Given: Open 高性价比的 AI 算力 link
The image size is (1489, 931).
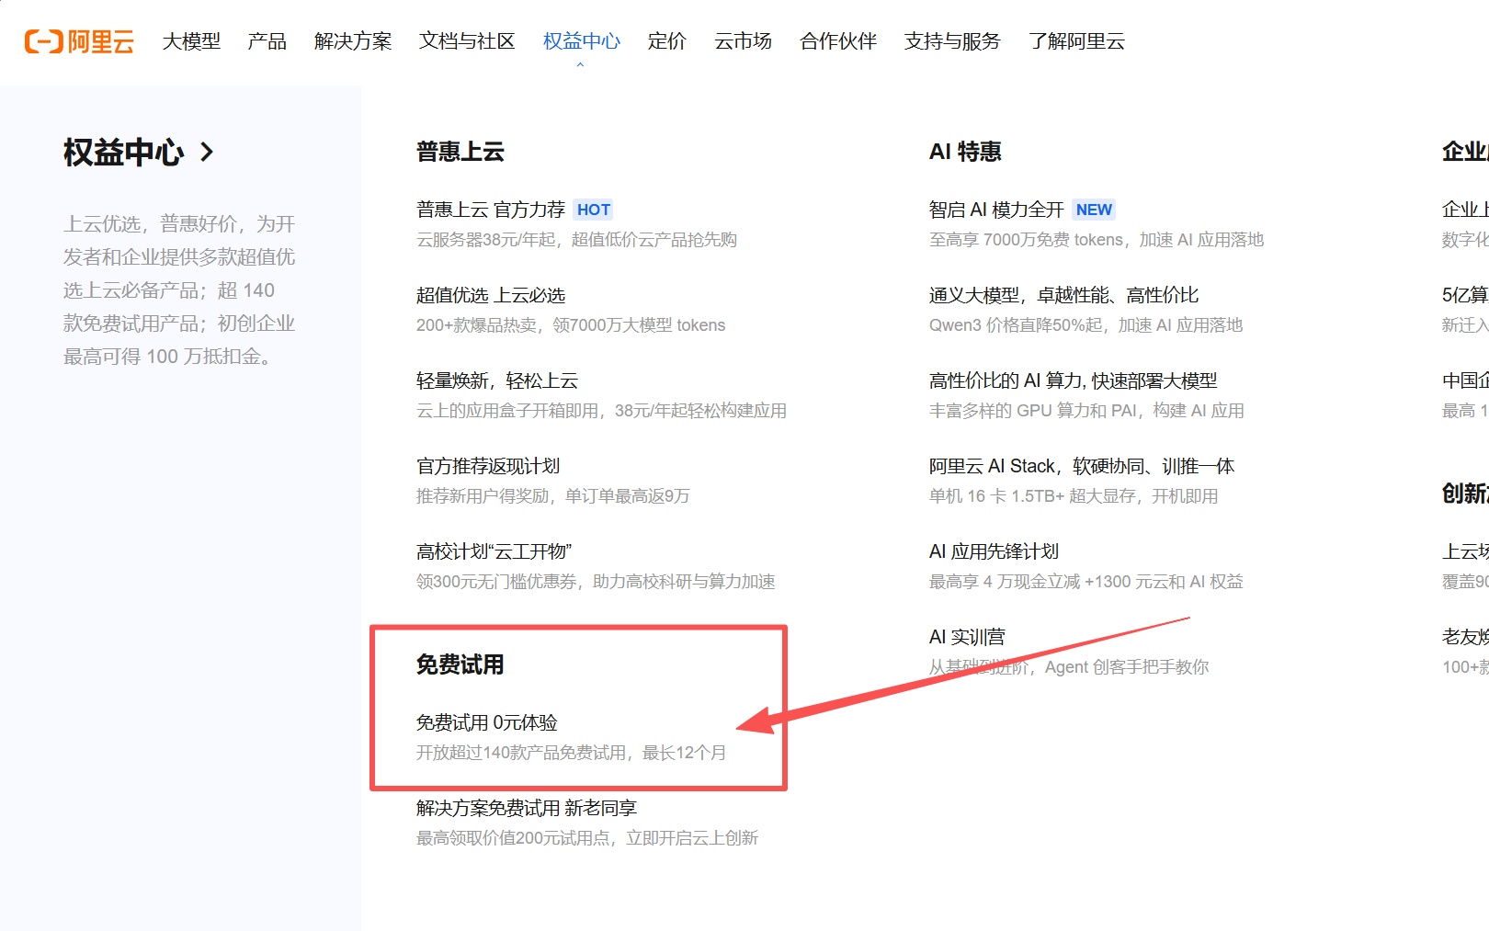Looking at the screenshot, I should 1073,380.
